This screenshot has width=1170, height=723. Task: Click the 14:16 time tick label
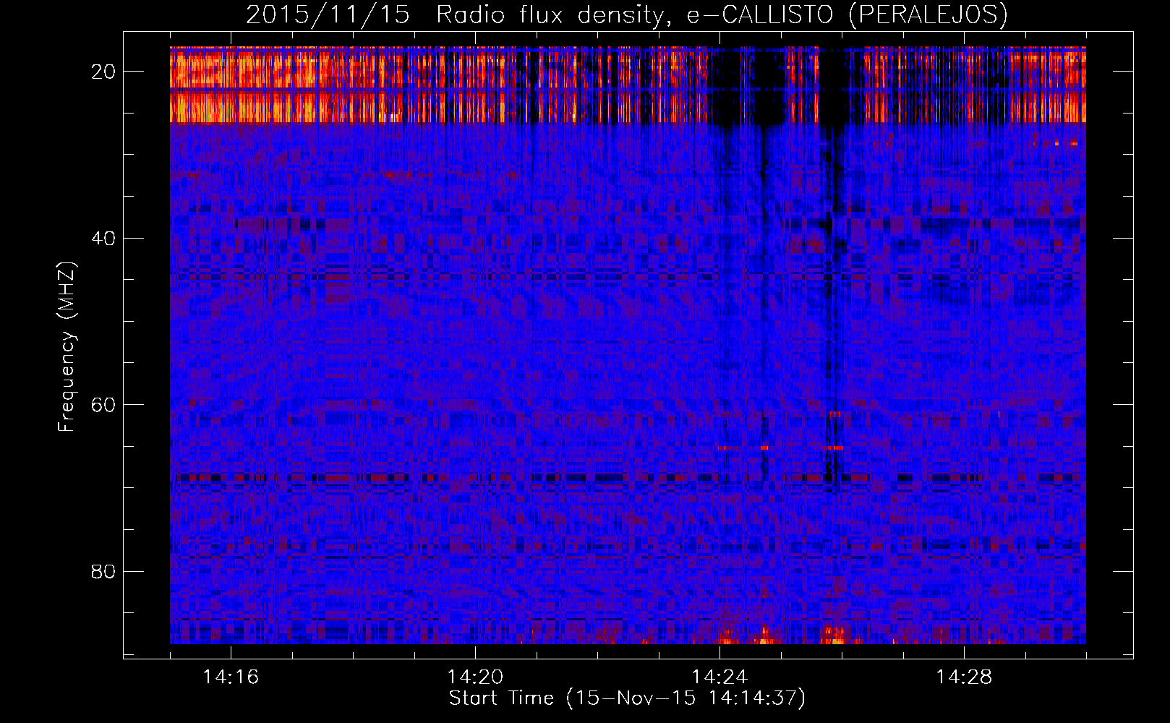(x=231, y=677)
